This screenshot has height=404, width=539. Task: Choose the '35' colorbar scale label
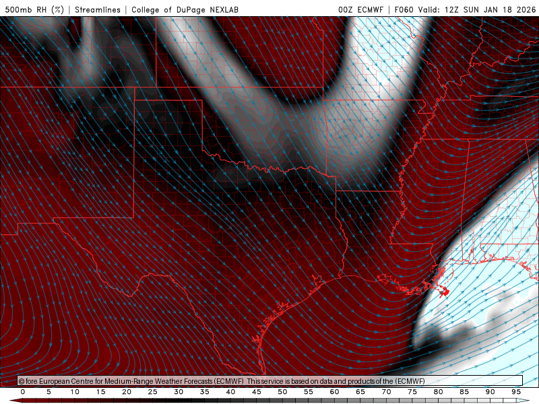point(205,392)
